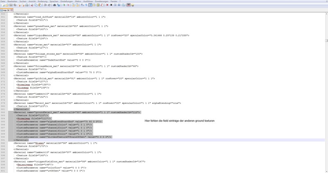Click the Blumen material line
The image size is (328, 173).
pyautogui.click(x=55, y=143)
